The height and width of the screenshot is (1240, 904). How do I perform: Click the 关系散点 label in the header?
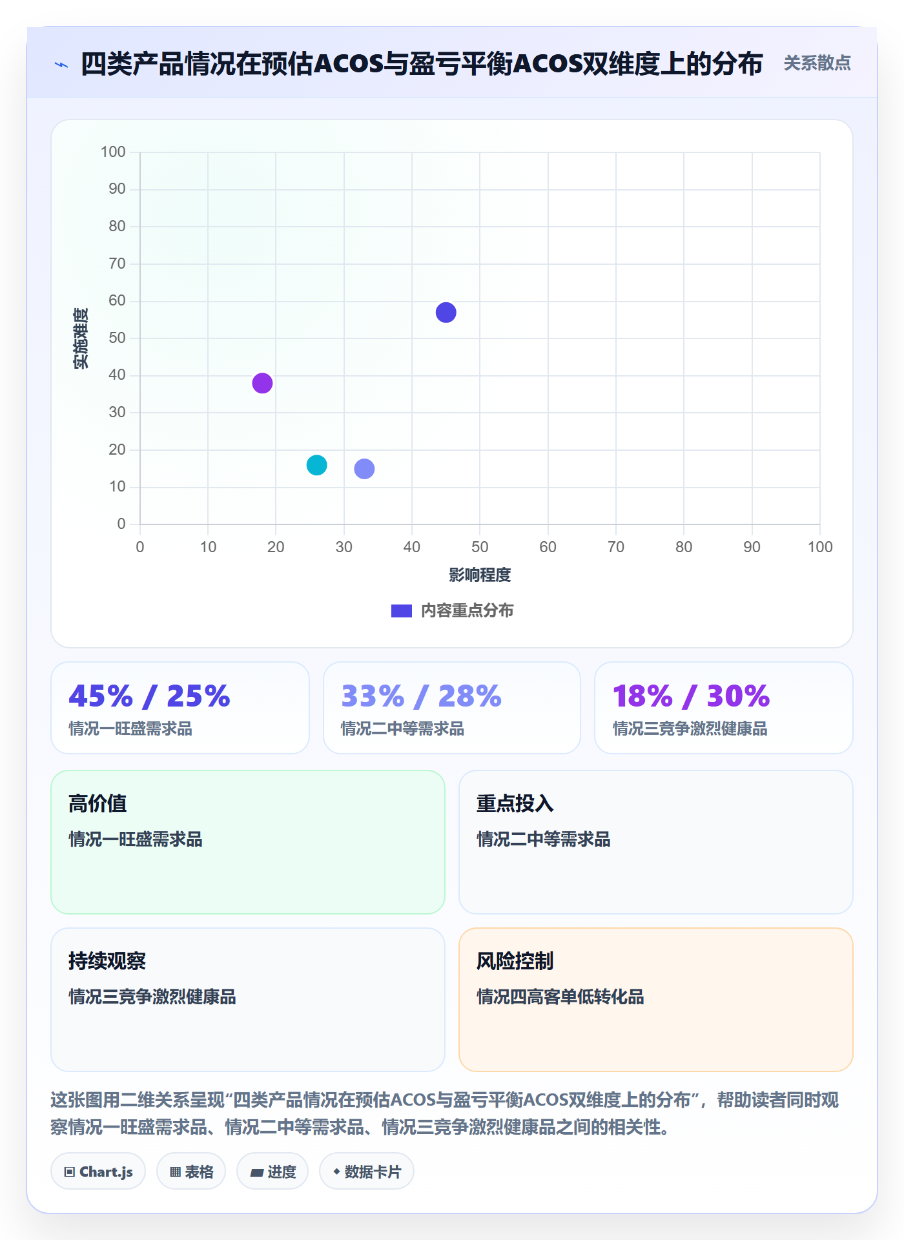[817, 63]
